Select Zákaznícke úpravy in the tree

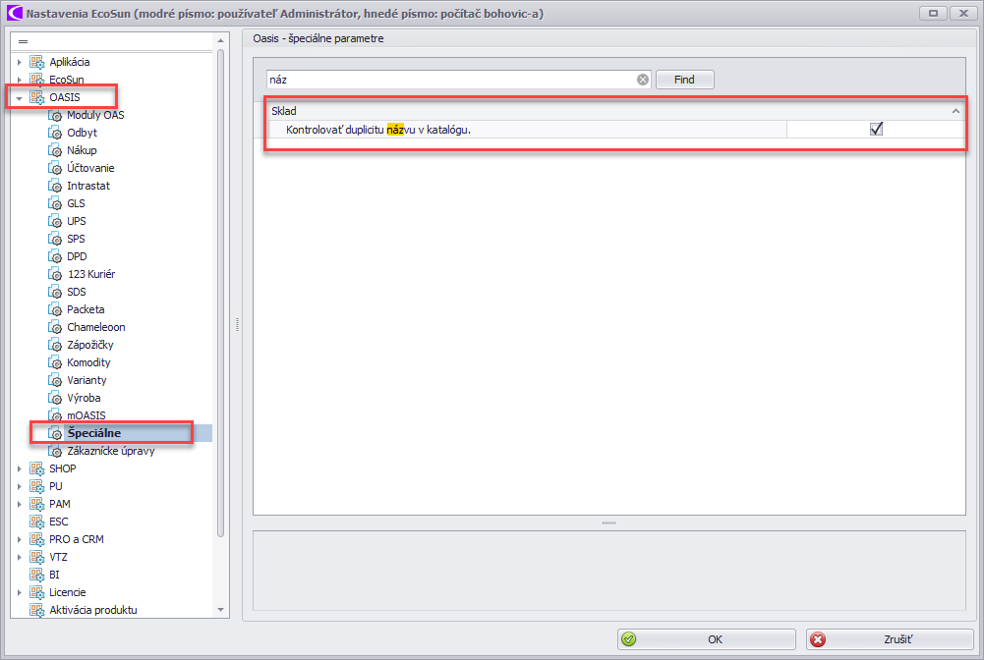110,451
